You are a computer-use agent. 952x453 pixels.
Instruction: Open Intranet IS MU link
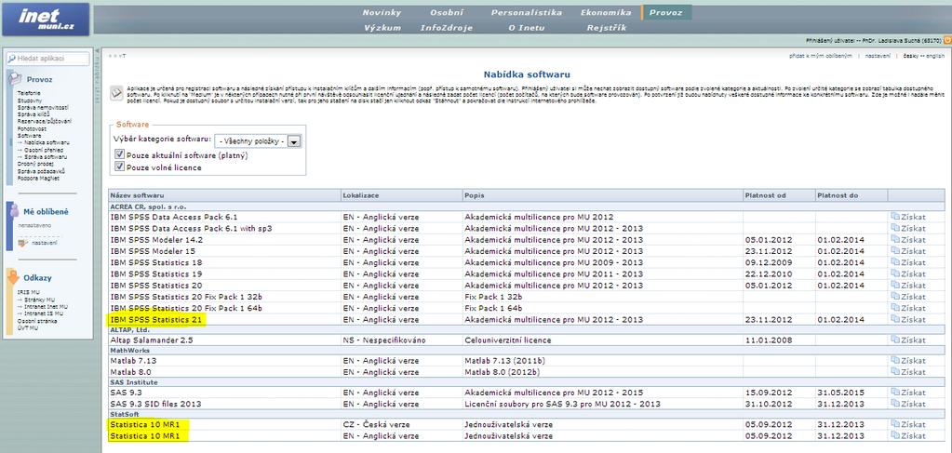pyautogui.click(x=44, y=314)
